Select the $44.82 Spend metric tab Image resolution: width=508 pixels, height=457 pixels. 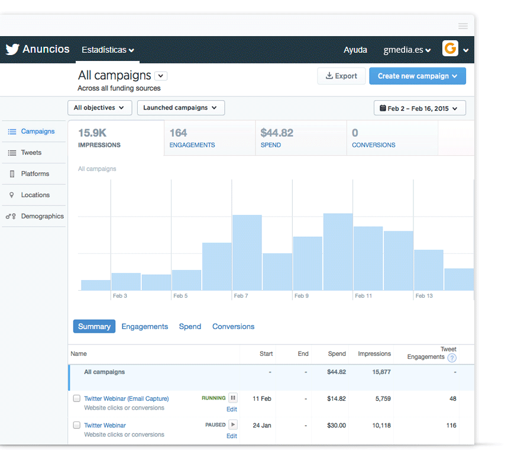click(x=301, y=138)
